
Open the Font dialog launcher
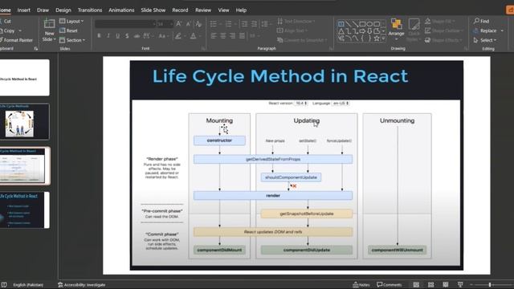point(203,48)
